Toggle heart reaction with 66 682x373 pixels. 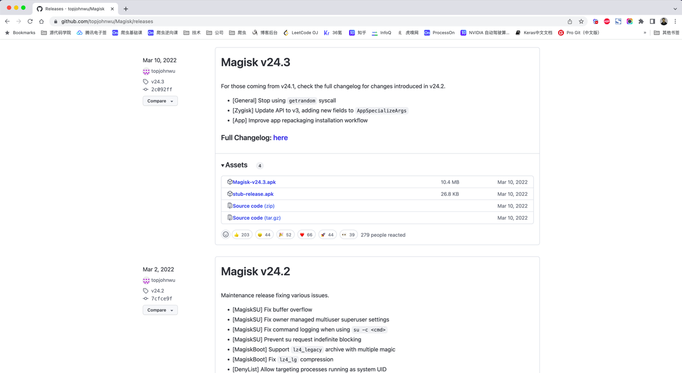point(306,235)
